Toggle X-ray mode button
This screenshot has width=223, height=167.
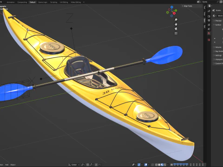coord(153,165)
